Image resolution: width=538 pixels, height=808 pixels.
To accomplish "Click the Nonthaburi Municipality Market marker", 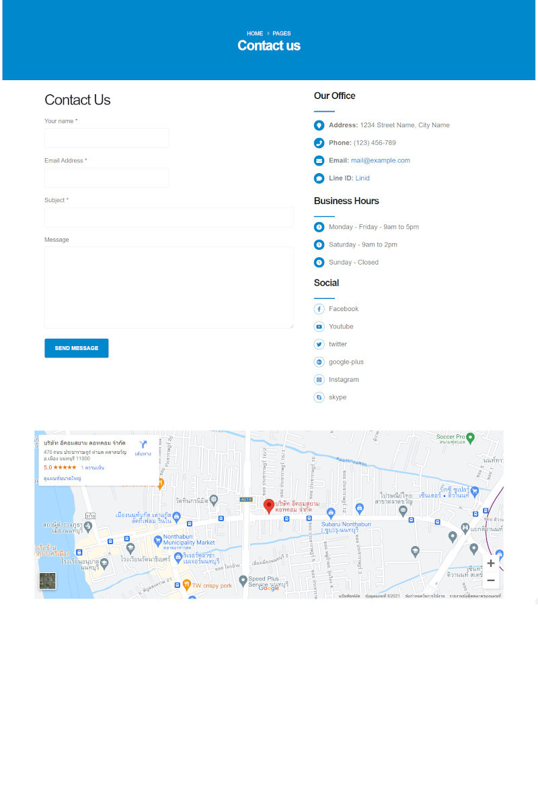I will coord(157,539).
